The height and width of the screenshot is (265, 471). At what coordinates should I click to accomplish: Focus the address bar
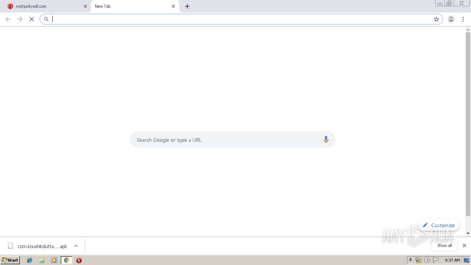click(x=241, y=19)
